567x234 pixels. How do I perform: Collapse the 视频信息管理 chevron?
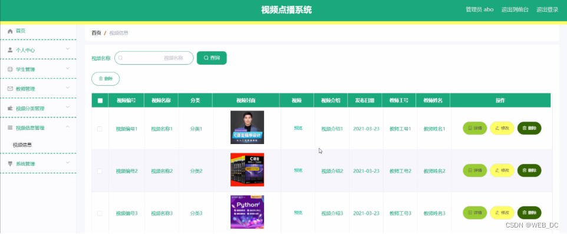(68, 126)
